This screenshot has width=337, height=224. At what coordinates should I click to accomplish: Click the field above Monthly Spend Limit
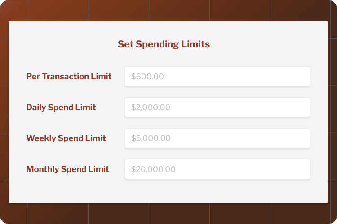217,138
